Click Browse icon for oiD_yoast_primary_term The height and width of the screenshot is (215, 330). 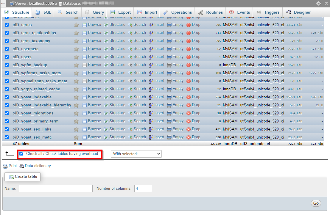pos(85,121)
